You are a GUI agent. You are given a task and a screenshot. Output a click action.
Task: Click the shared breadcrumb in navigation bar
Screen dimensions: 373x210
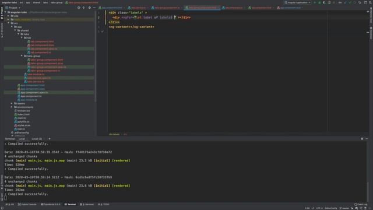point(36,2)
